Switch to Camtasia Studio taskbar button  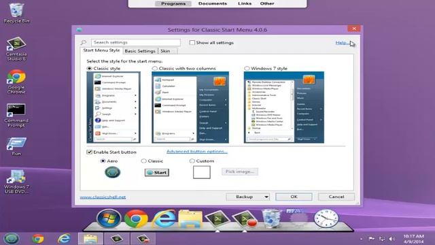pyautogui.click(x=116, y=239)
